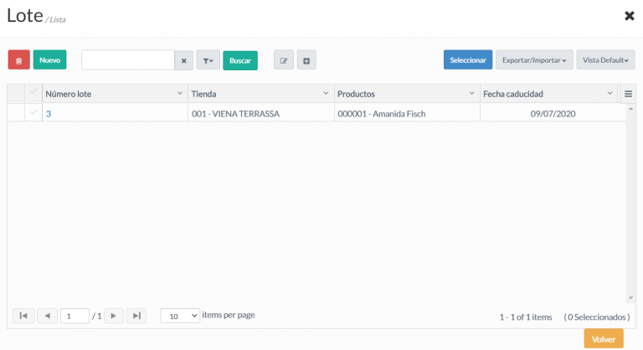
Task: Click the table's vertical scrollbar track
Action: point(630,203)
